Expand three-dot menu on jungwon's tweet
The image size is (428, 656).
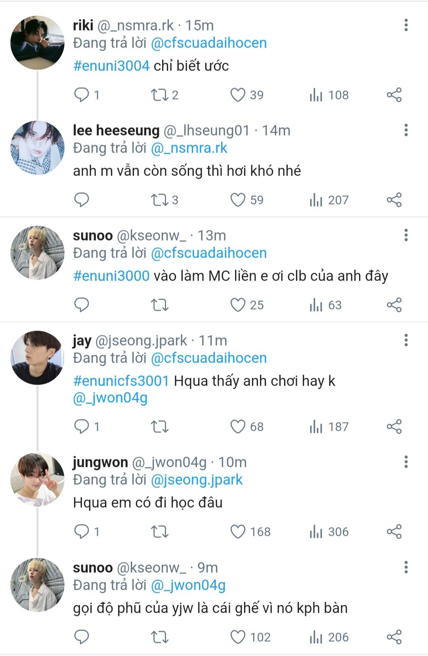pos(406,462)
